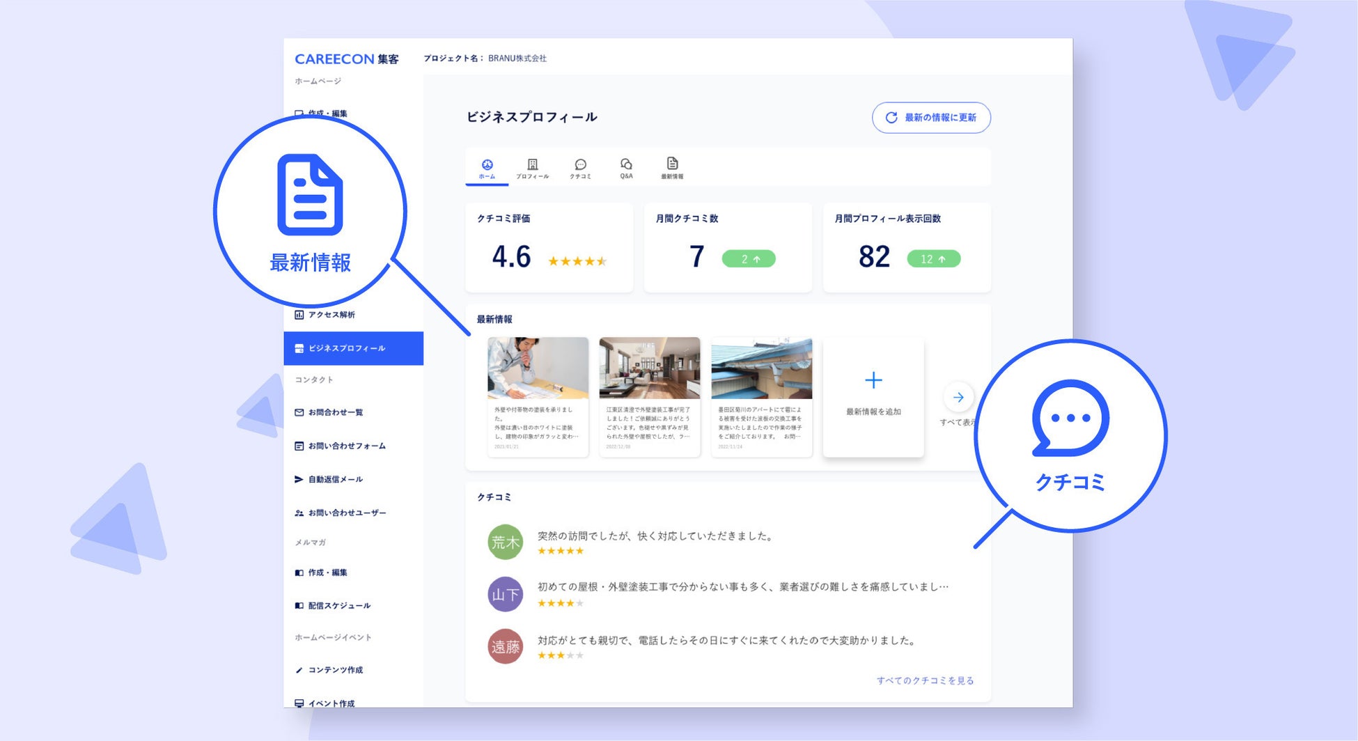Click the project name BRANU株式会社 in the header

(x=517, y=58)
